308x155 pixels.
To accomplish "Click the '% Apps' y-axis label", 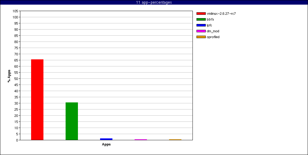I will point(9,76).
